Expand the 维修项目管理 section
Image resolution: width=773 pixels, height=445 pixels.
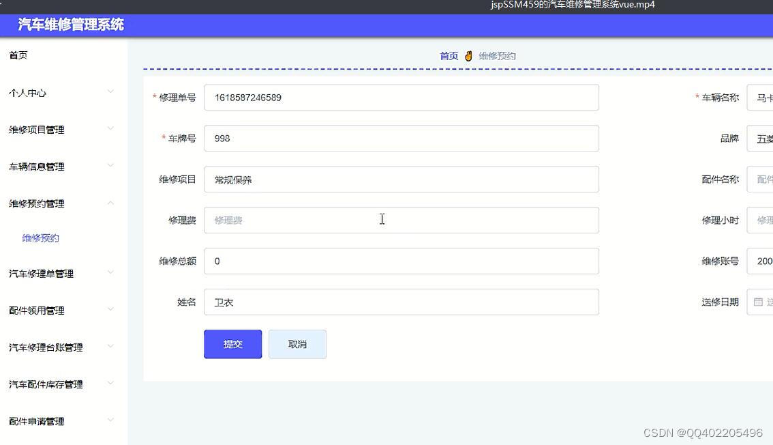click(x=61, y=129)
